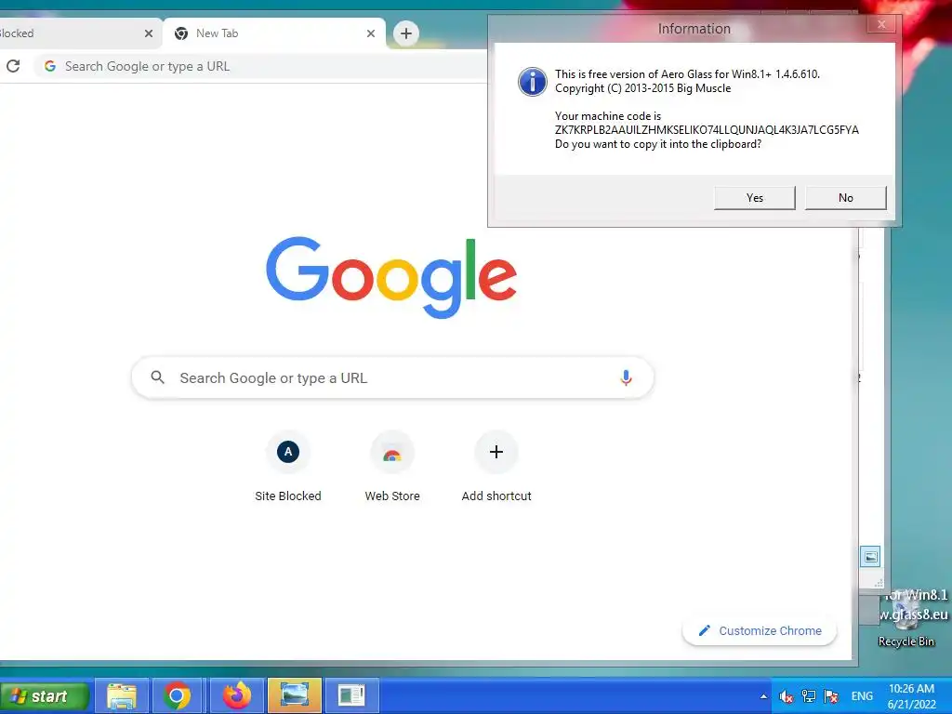Open the Action Center flag icon
This screenshot has width=952, height=714.
point(831,696)
